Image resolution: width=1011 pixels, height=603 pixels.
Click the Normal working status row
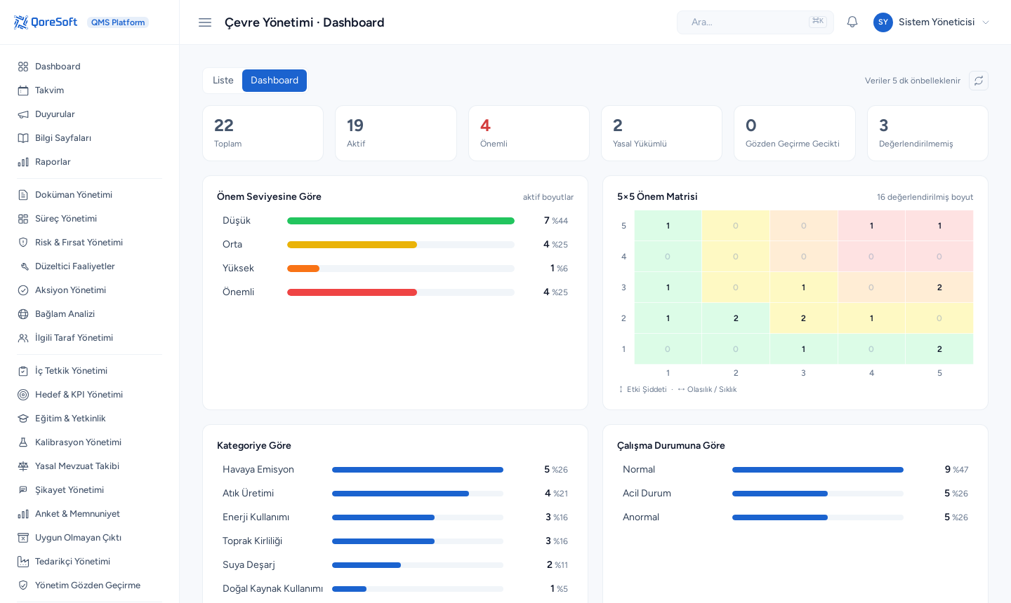(x=795, y=470)
